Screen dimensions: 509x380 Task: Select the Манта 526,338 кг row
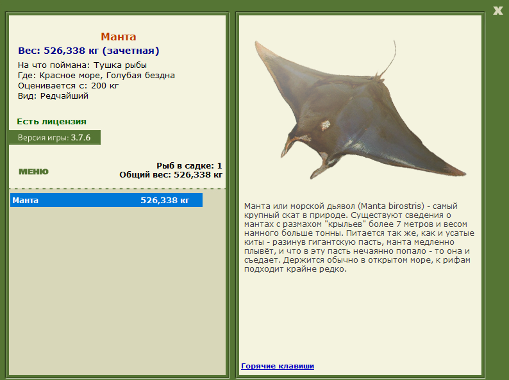point(106,200)
